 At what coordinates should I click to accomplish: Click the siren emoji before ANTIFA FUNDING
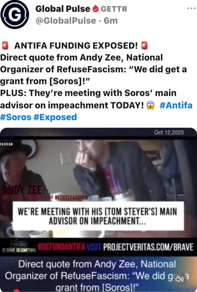5,46
